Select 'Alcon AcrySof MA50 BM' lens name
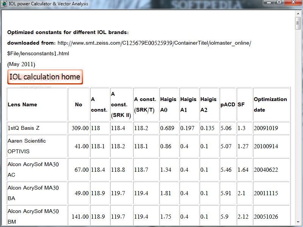 pyautogui.click(x=33, y=216)
